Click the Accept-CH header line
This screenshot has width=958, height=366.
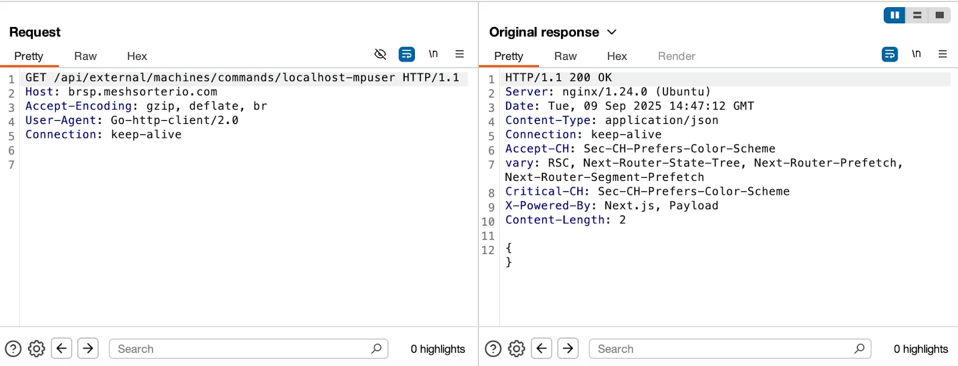tap(640, 149)
